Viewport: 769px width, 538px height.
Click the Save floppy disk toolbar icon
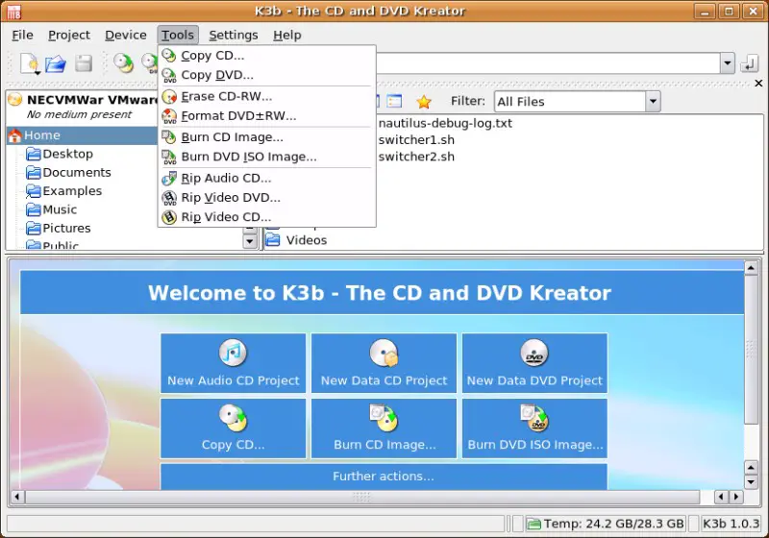pyautogui.click(x=84, y=63)
